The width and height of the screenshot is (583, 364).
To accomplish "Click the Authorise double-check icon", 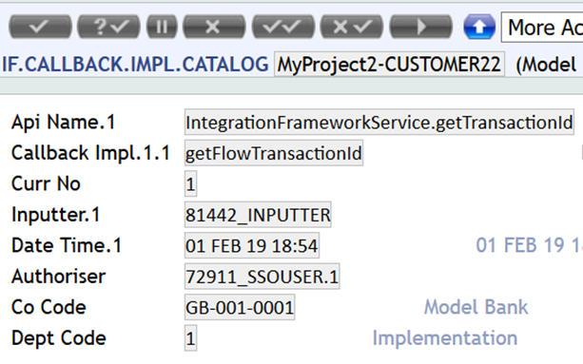I will coord(283,27).
